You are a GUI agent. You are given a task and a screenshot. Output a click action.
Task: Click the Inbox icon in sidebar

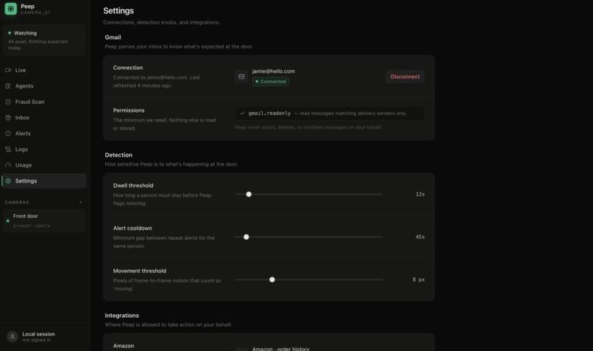click(x=8, y=118)
